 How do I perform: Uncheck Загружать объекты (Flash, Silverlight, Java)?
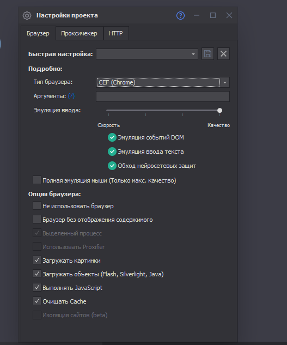[x=37, y=274]
